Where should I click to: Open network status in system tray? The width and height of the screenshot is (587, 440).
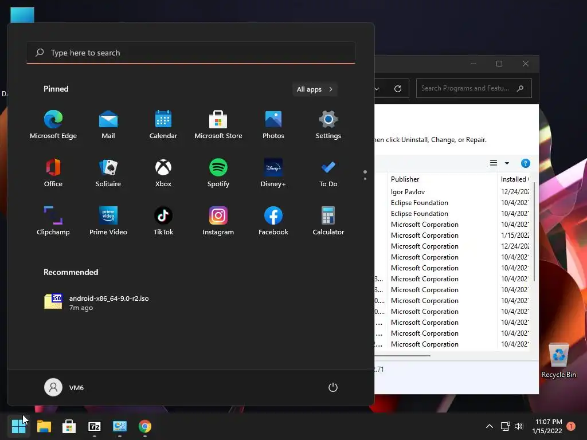506,426
